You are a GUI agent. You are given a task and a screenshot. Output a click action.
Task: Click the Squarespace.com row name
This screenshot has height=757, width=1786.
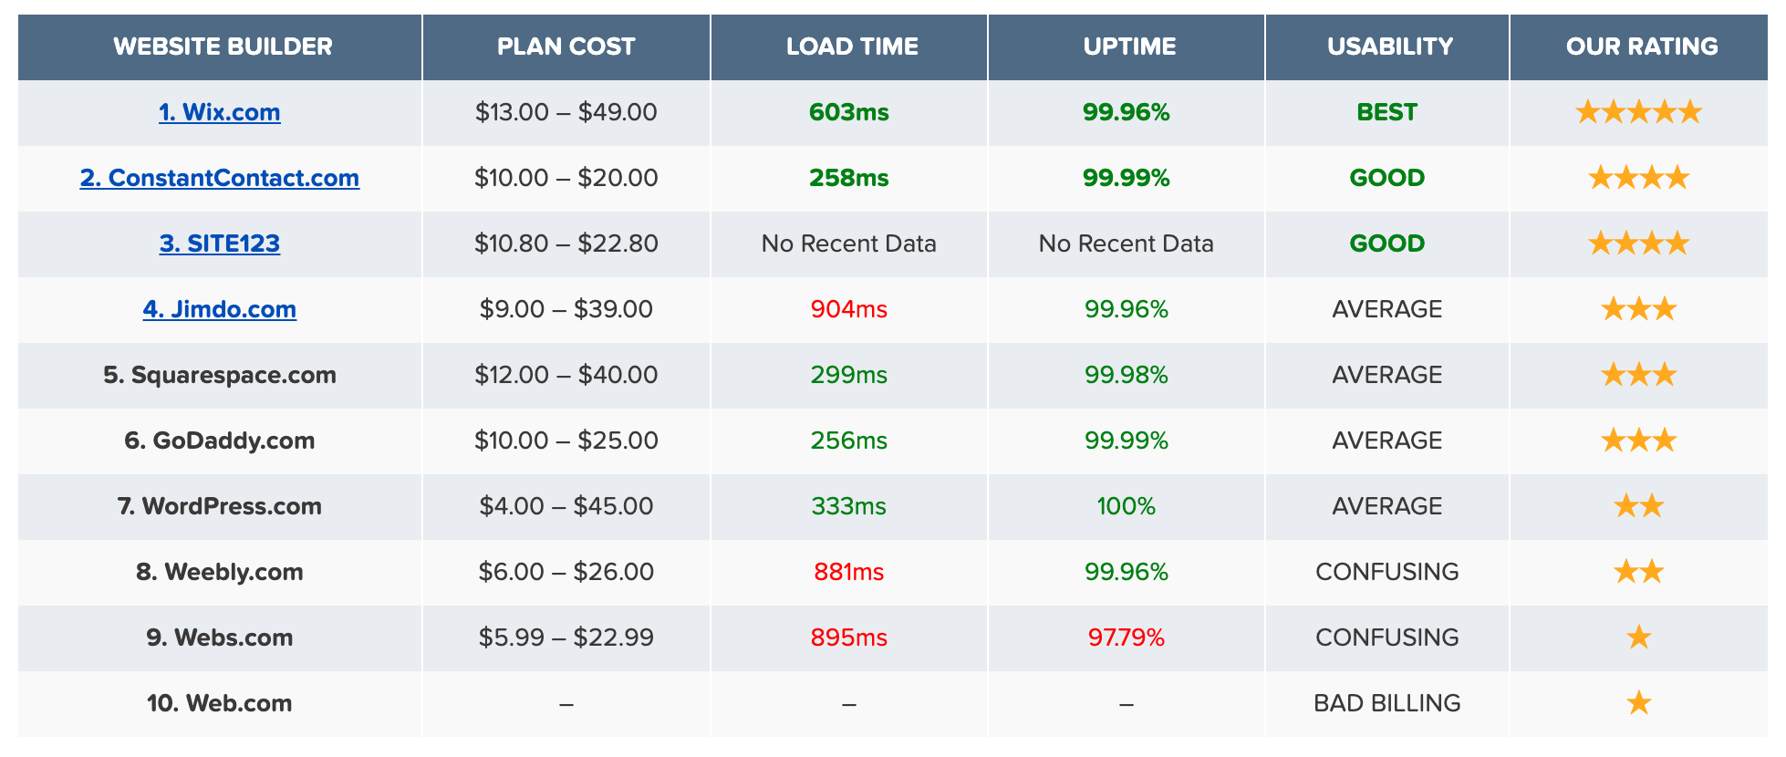(219, 375)
